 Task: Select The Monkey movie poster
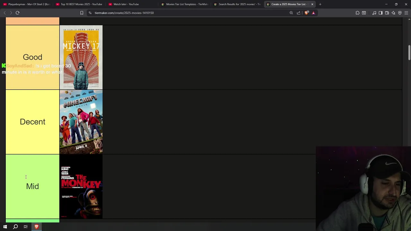pyautogui.click(x=81, y=187)
